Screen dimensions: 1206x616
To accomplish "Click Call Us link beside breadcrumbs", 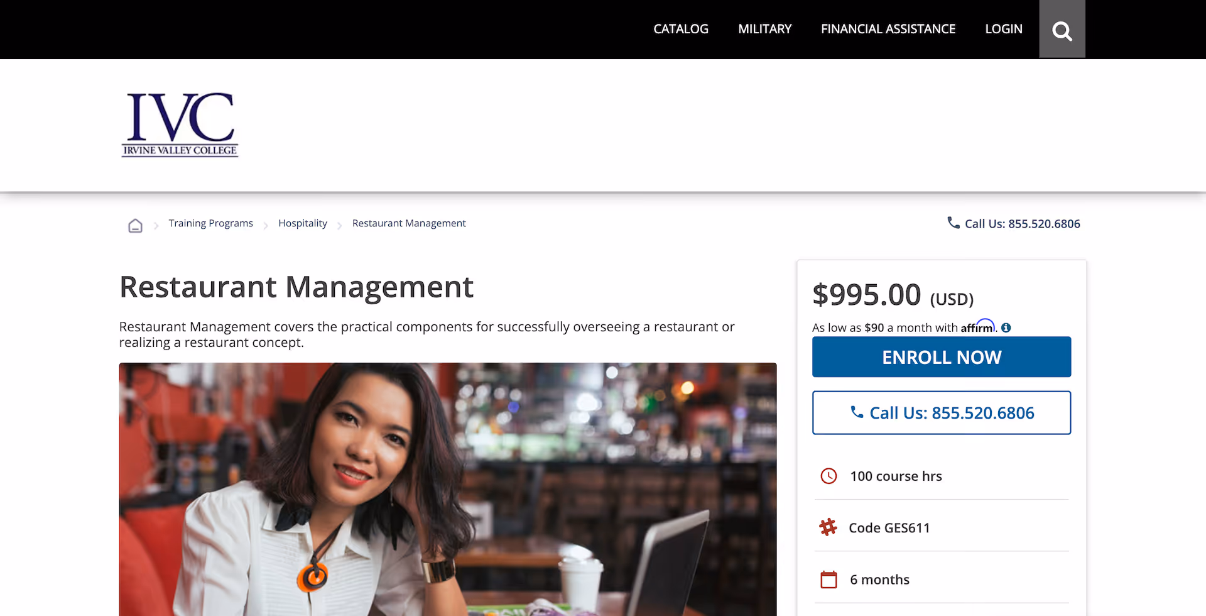I will (x=1014, y=224).
